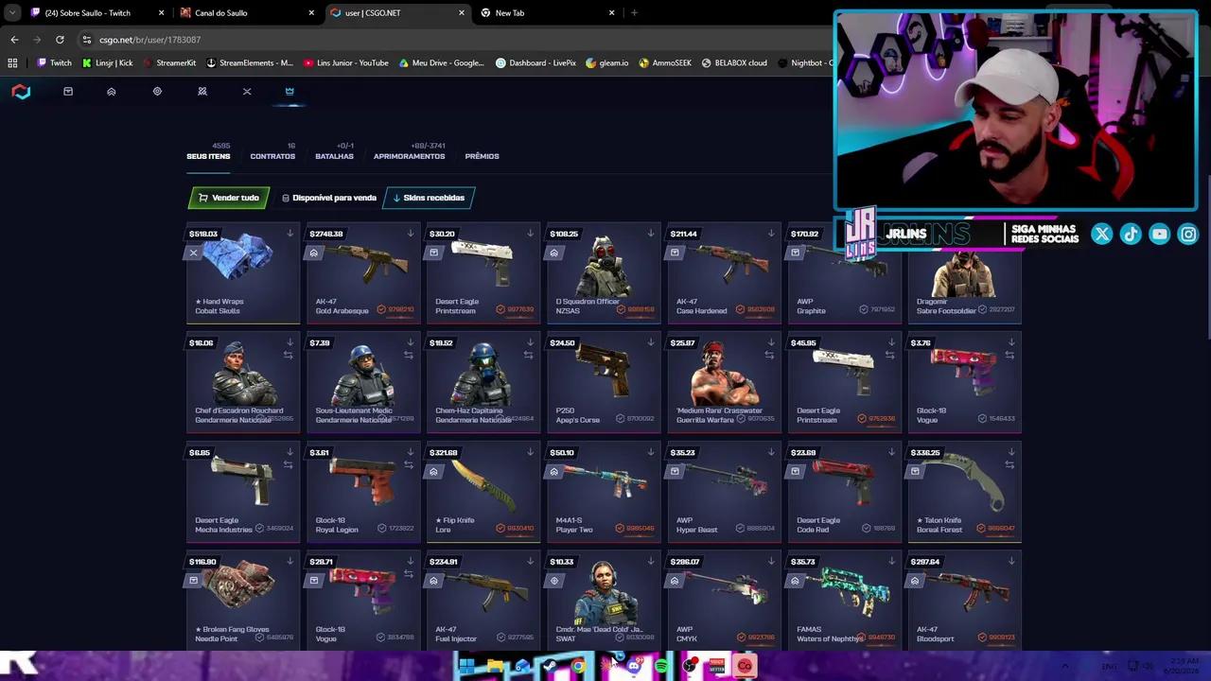Open the gleam.io bookmark

(x=606, y=63)
